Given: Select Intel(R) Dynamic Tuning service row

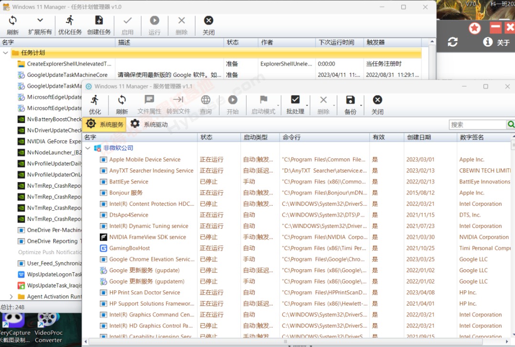Looking at the screenshot, I should point(297,226).
